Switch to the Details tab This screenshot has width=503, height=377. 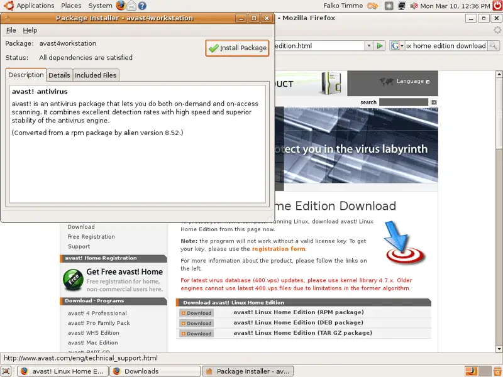(59, 75)
